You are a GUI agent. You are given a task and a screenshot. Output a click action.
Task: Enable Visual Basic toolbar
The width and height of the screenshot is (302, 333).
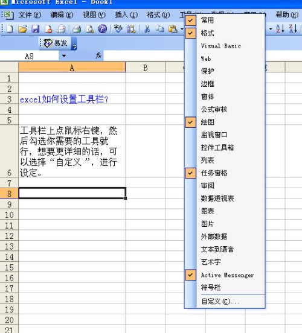tap(225, 46)
